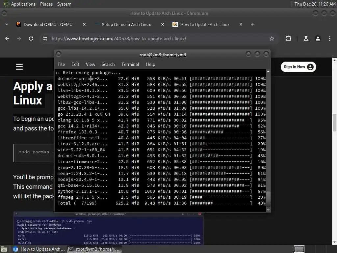Switch to Setup Qemu in Arch Linux tab
This screenshot has width=337, height=253.
(x=126, y=24)
